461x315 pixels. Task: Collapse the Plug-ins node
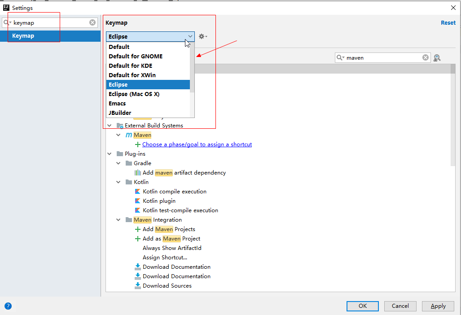110,153
